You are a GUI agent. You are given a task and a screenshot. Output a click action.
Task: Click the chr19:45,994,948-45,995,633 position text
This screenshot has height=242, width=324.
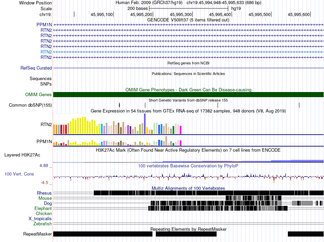[224, 3]
